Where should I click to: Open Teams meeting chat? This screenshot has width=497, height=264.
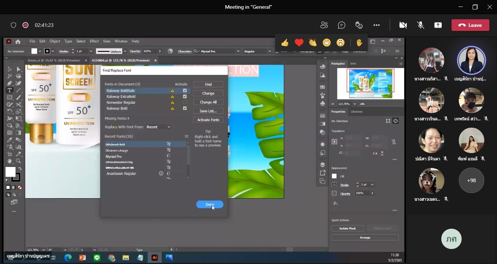[341, 25]
